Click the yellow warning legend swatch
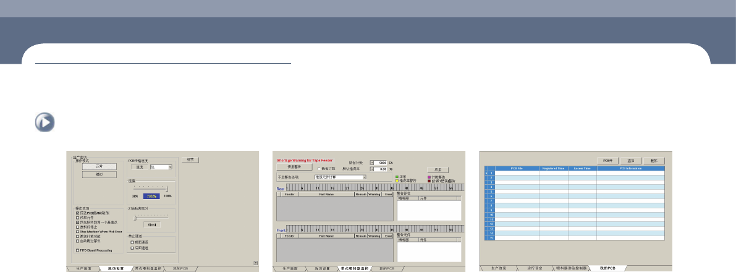Image resolution: width=736 pixels, height=272 pixels. pos(397,181)
